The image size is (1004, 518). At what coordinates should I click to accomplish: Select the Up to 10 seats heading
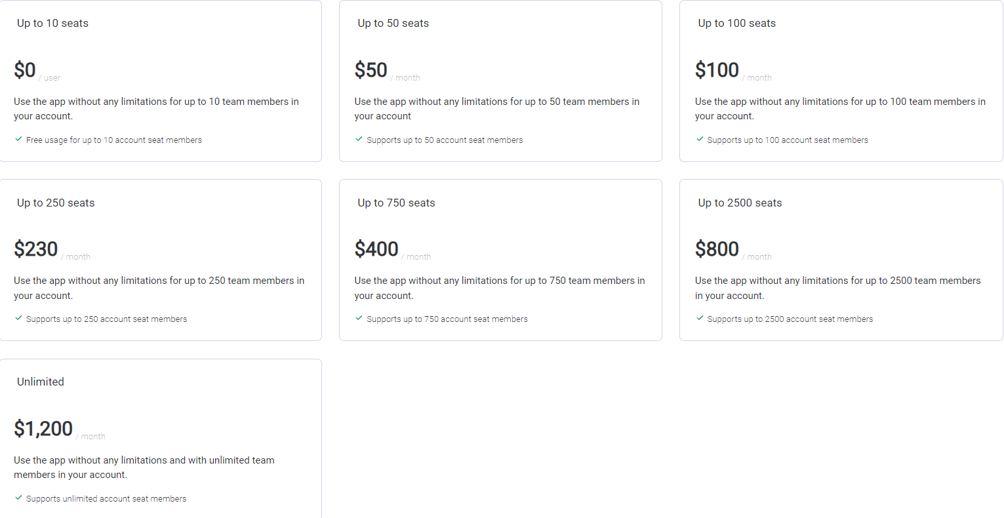[52, 24]
